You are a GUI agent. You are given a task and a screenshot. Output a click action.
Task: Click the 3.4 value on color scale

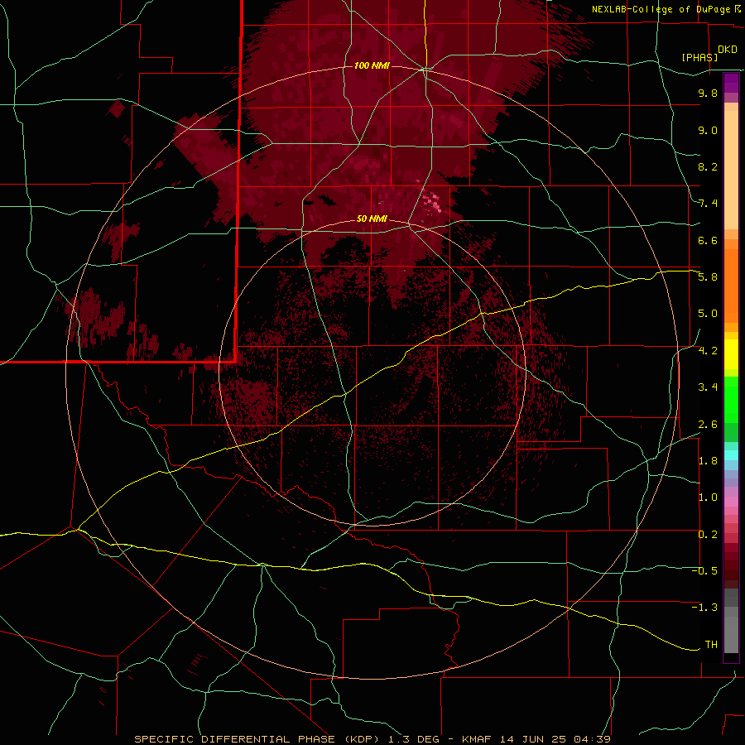pyautogui.click(x=708, y=387)
